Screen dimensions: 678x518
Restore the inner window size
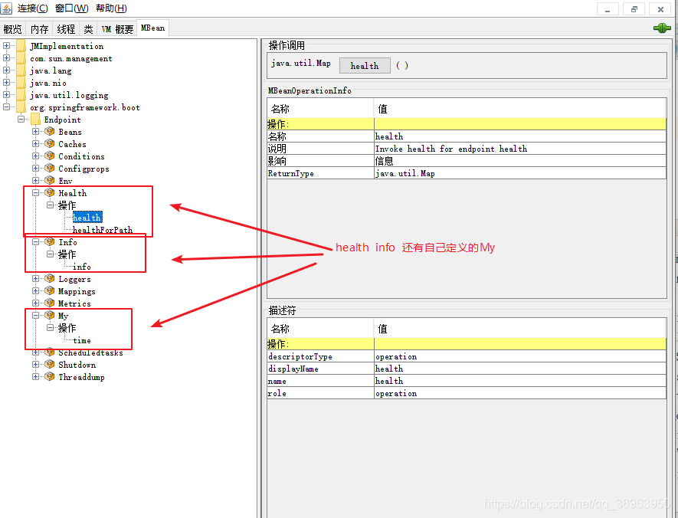(634, 9)
